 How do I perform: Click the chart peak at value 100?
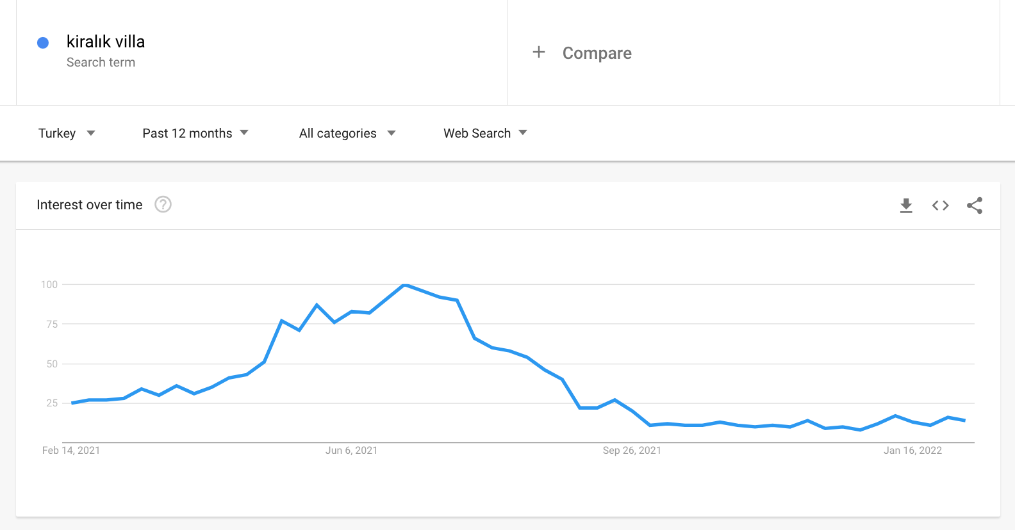[404, 285]
